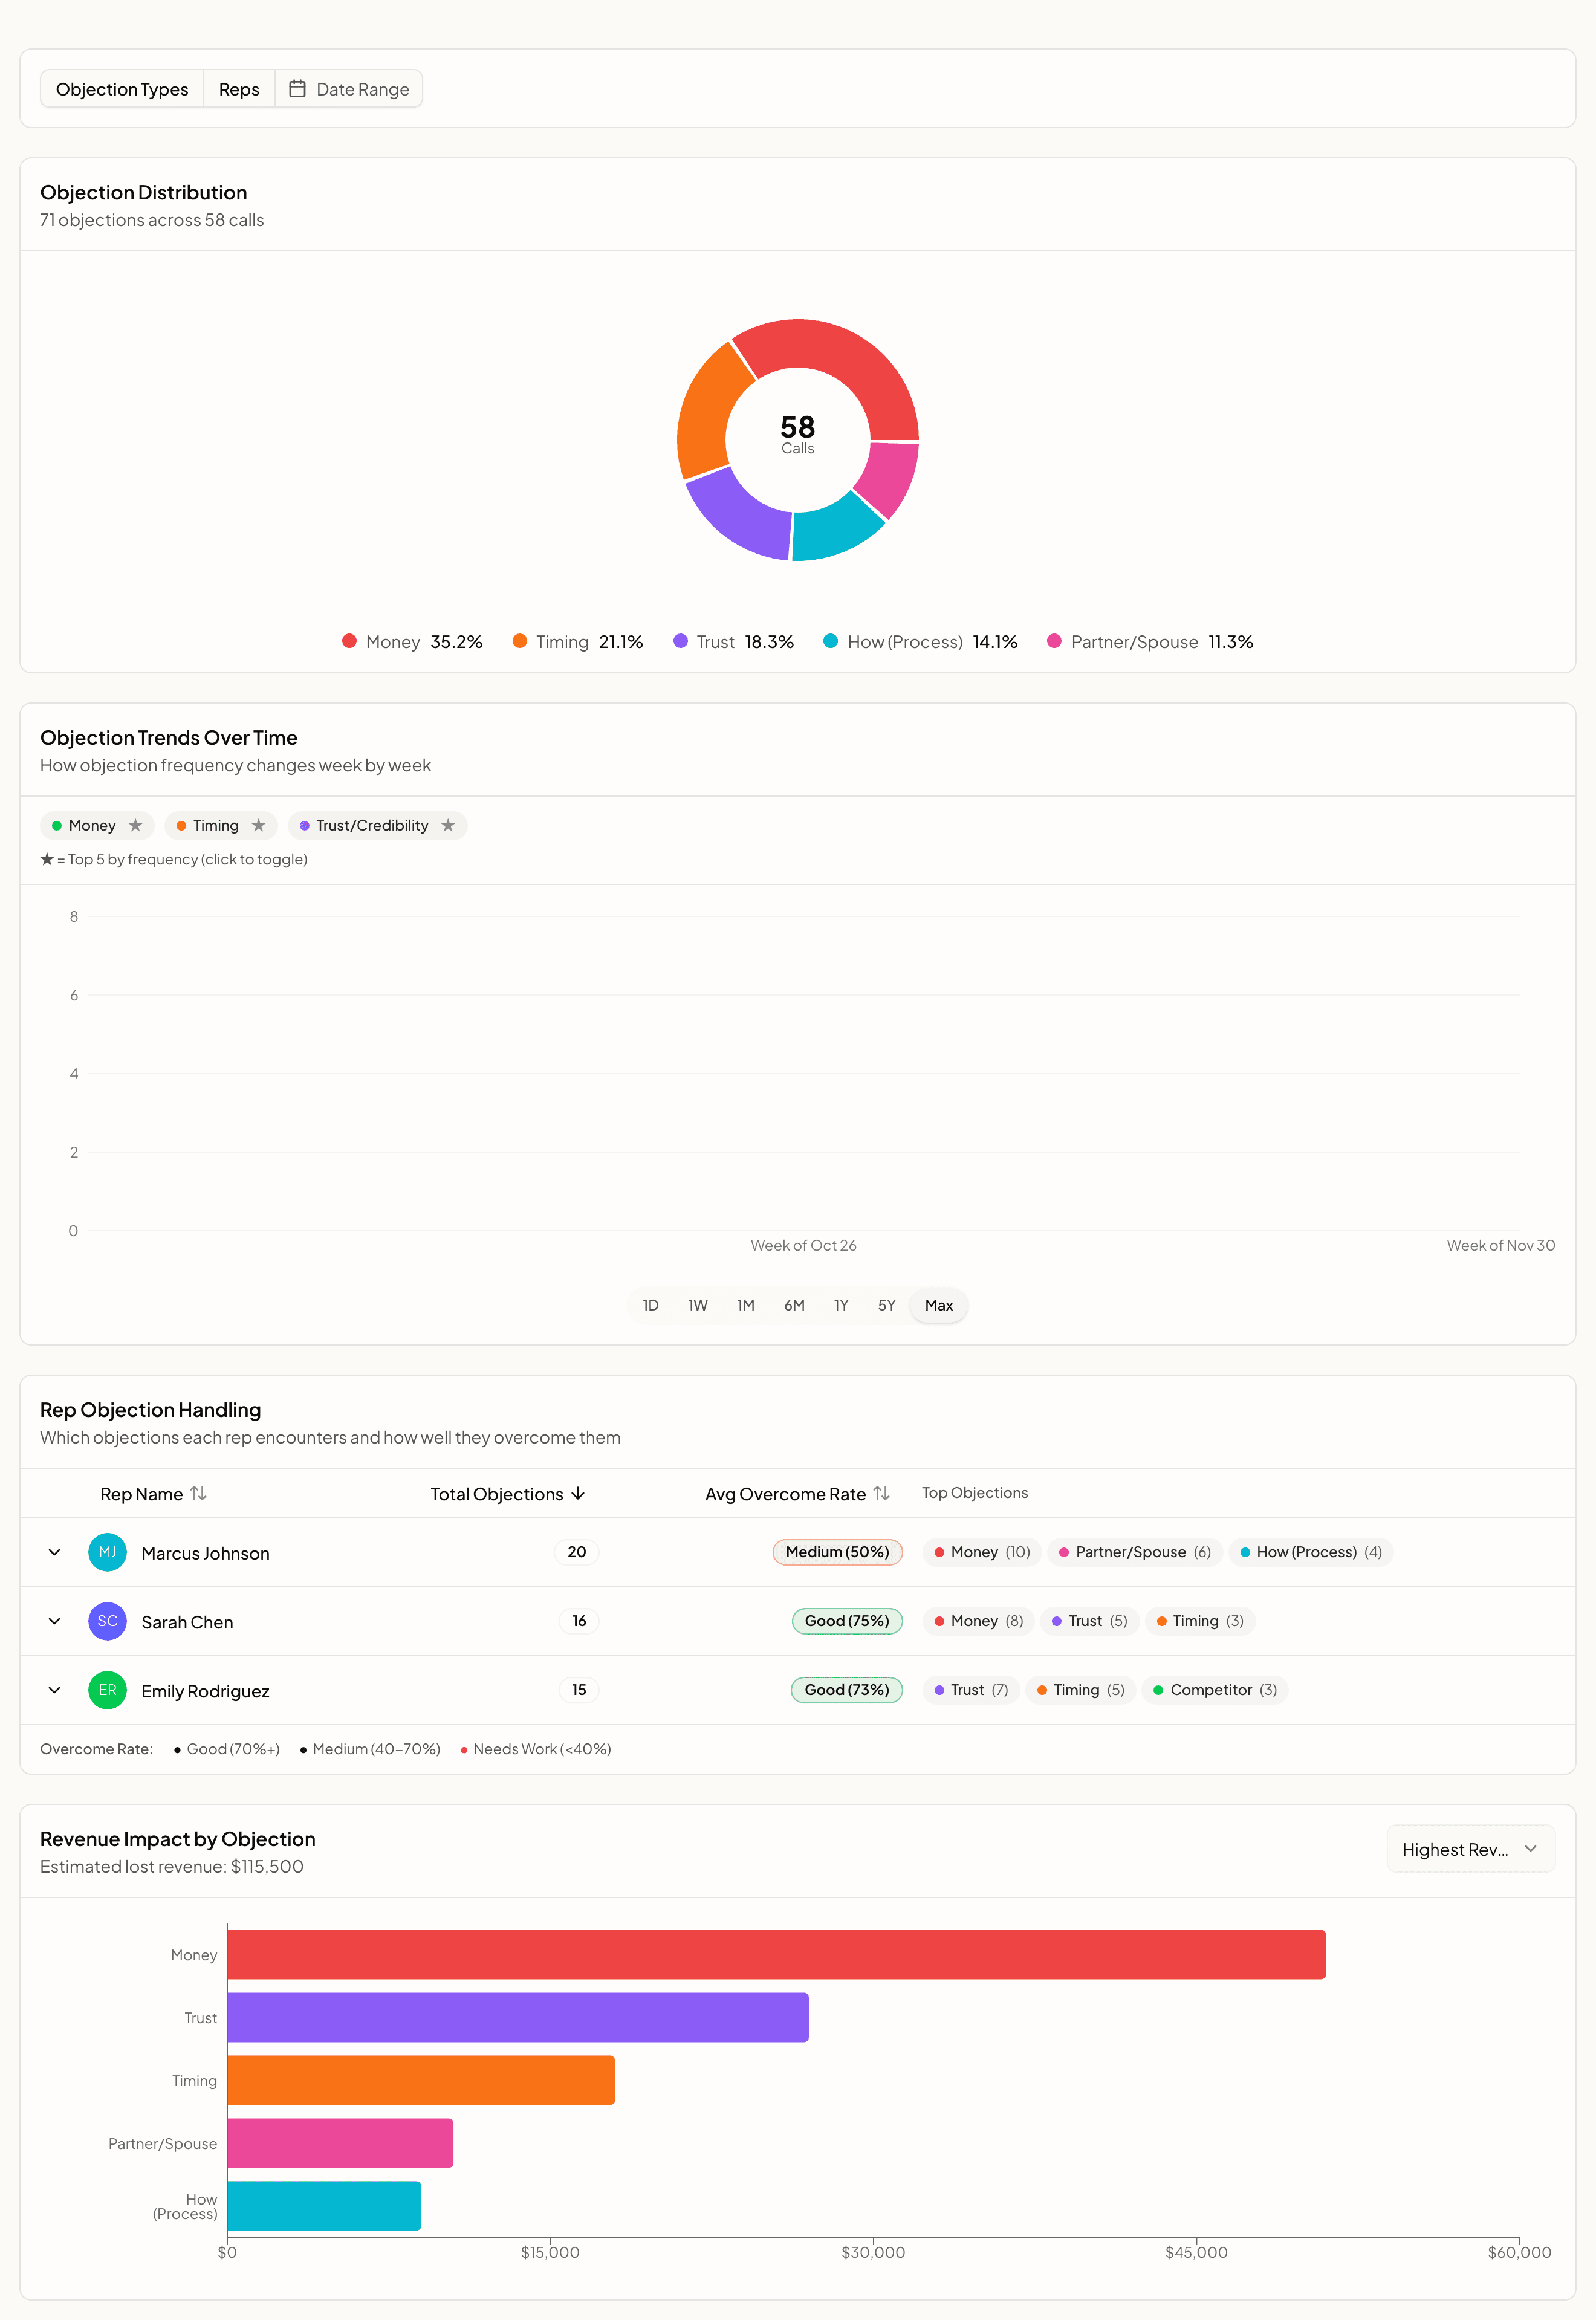This screenshot has width=1596, height=2320.
Task: Click the red Money revenue bar
Action: click(776, 1954)
